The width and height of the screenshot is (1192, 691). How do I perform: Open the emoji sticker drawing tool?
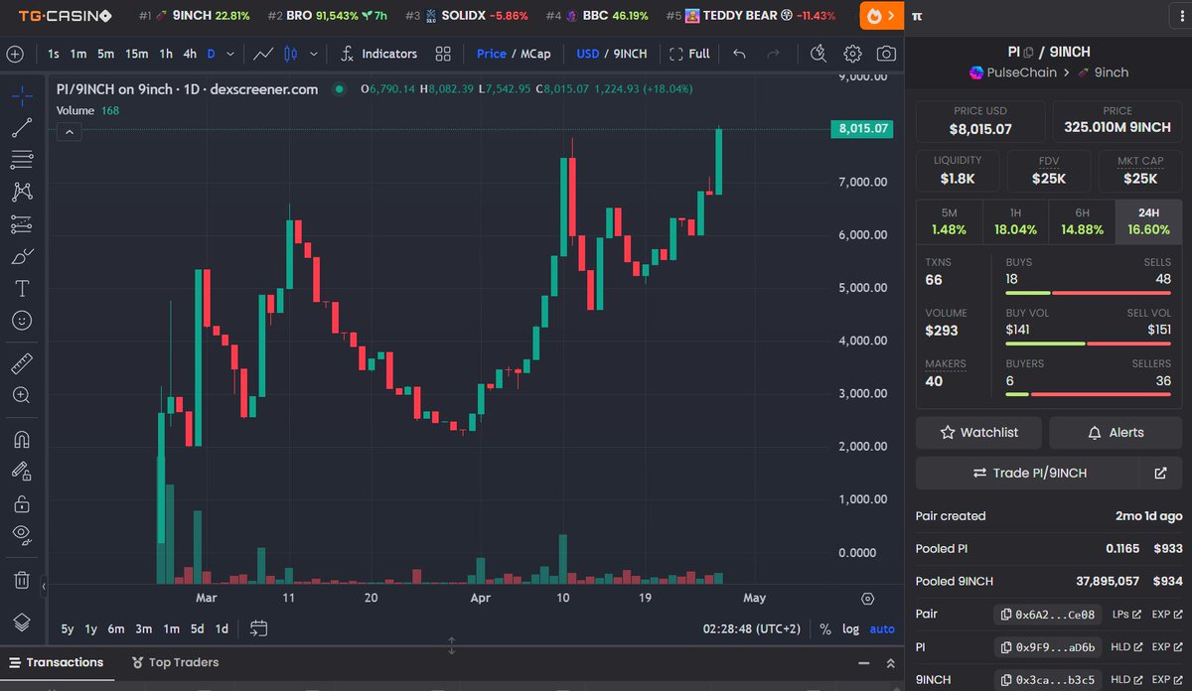(x=15, y=320)
